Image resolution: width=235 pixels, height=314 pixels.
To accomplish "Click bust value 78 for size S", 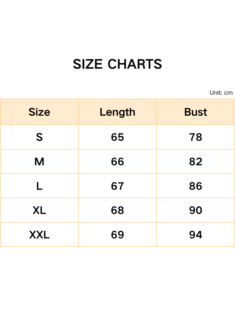I will (x=196, y=137).
